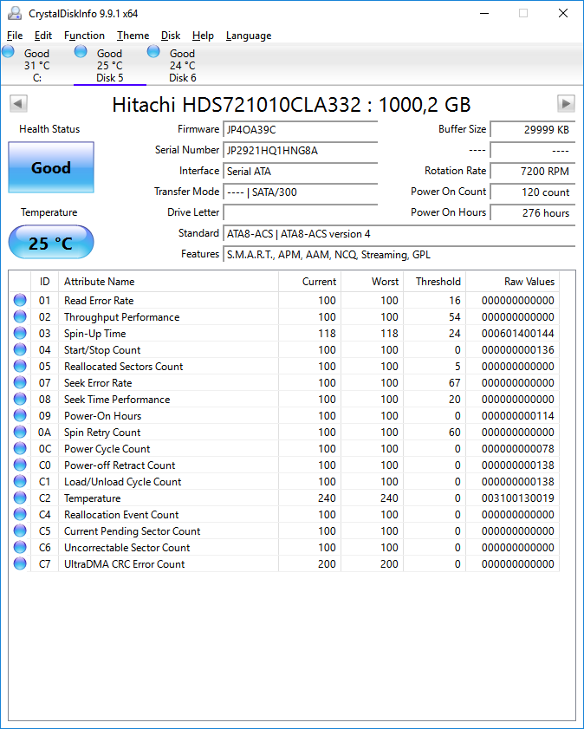This screenshot has height=729, width=584.
Task: Select the C: drive tab
Action: tap(37, 65)
